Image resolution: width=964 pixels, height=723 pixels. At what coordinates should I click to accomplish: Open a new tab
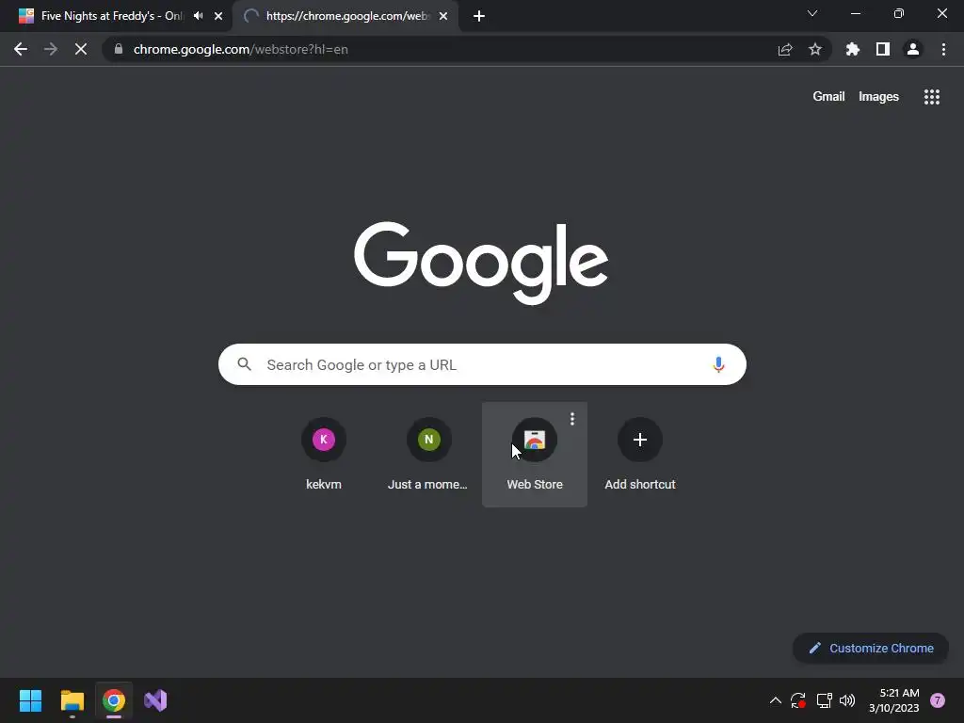[x=479, y=16]
